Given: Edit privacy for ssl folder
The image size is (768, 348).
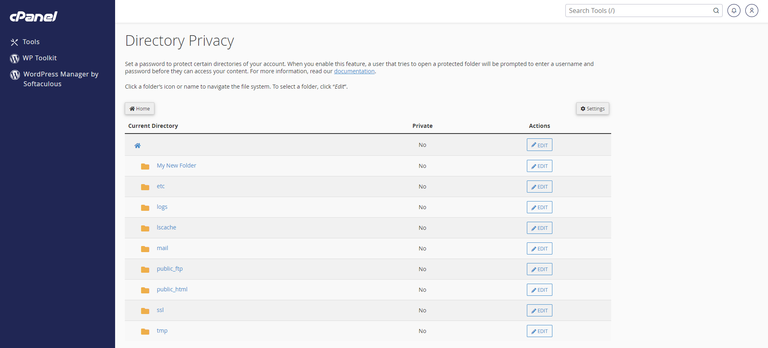Looking at the screenshot, I should point(539,310).
